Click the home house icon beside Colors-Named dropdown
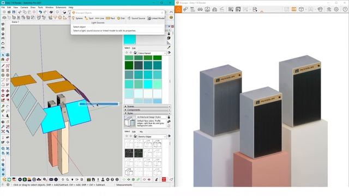This screenshot has height=196, width=349. click(135, 53)
